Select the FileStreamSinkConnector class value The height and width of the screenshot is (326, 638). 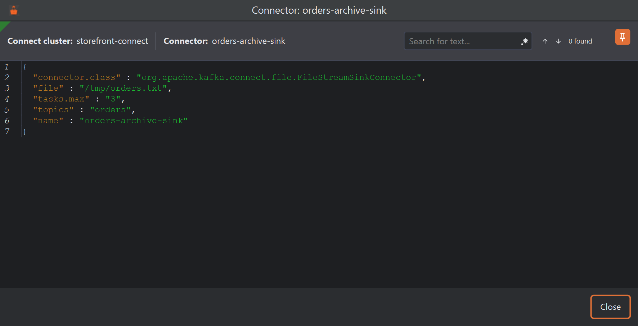click(279, 77)
